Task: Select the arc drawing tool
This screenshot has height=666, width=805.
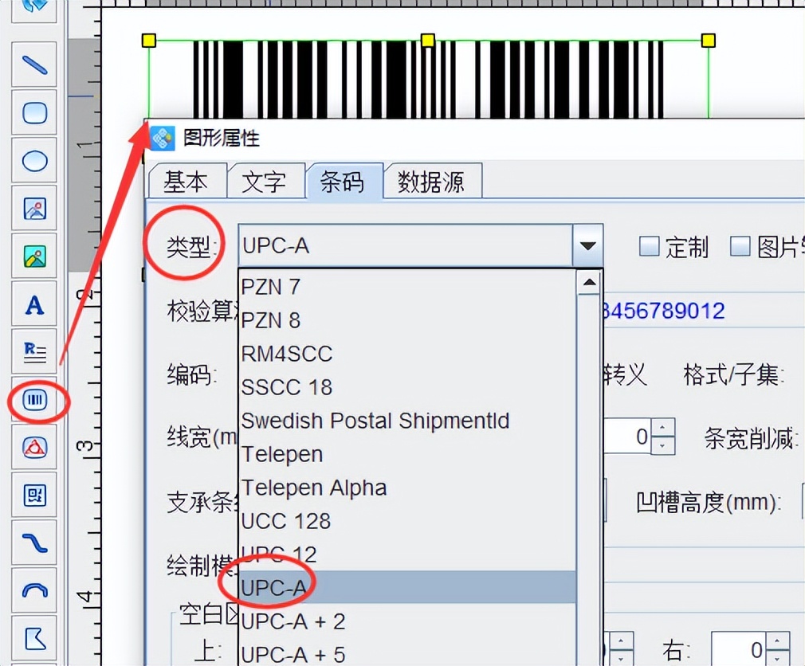Action: [x=34, y=590]
